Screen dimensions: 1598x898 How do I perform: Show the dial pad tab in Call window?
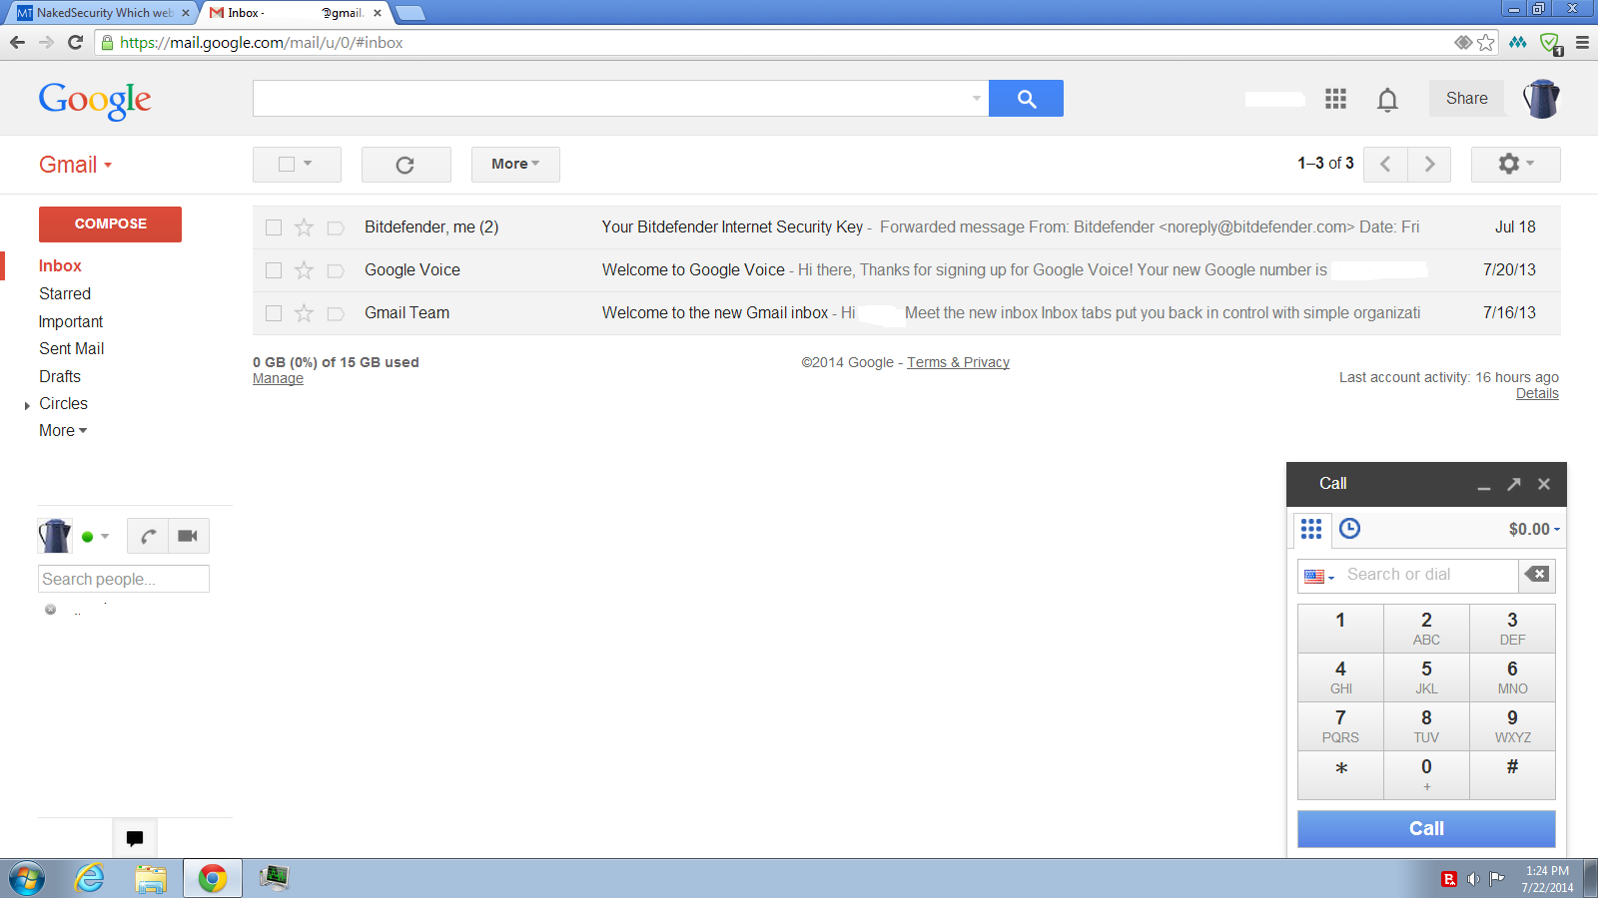tap(1311, 529)
